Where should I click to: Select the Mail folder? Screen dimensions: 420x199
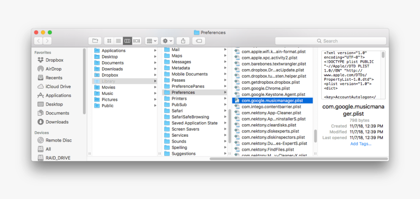[195, 50]
